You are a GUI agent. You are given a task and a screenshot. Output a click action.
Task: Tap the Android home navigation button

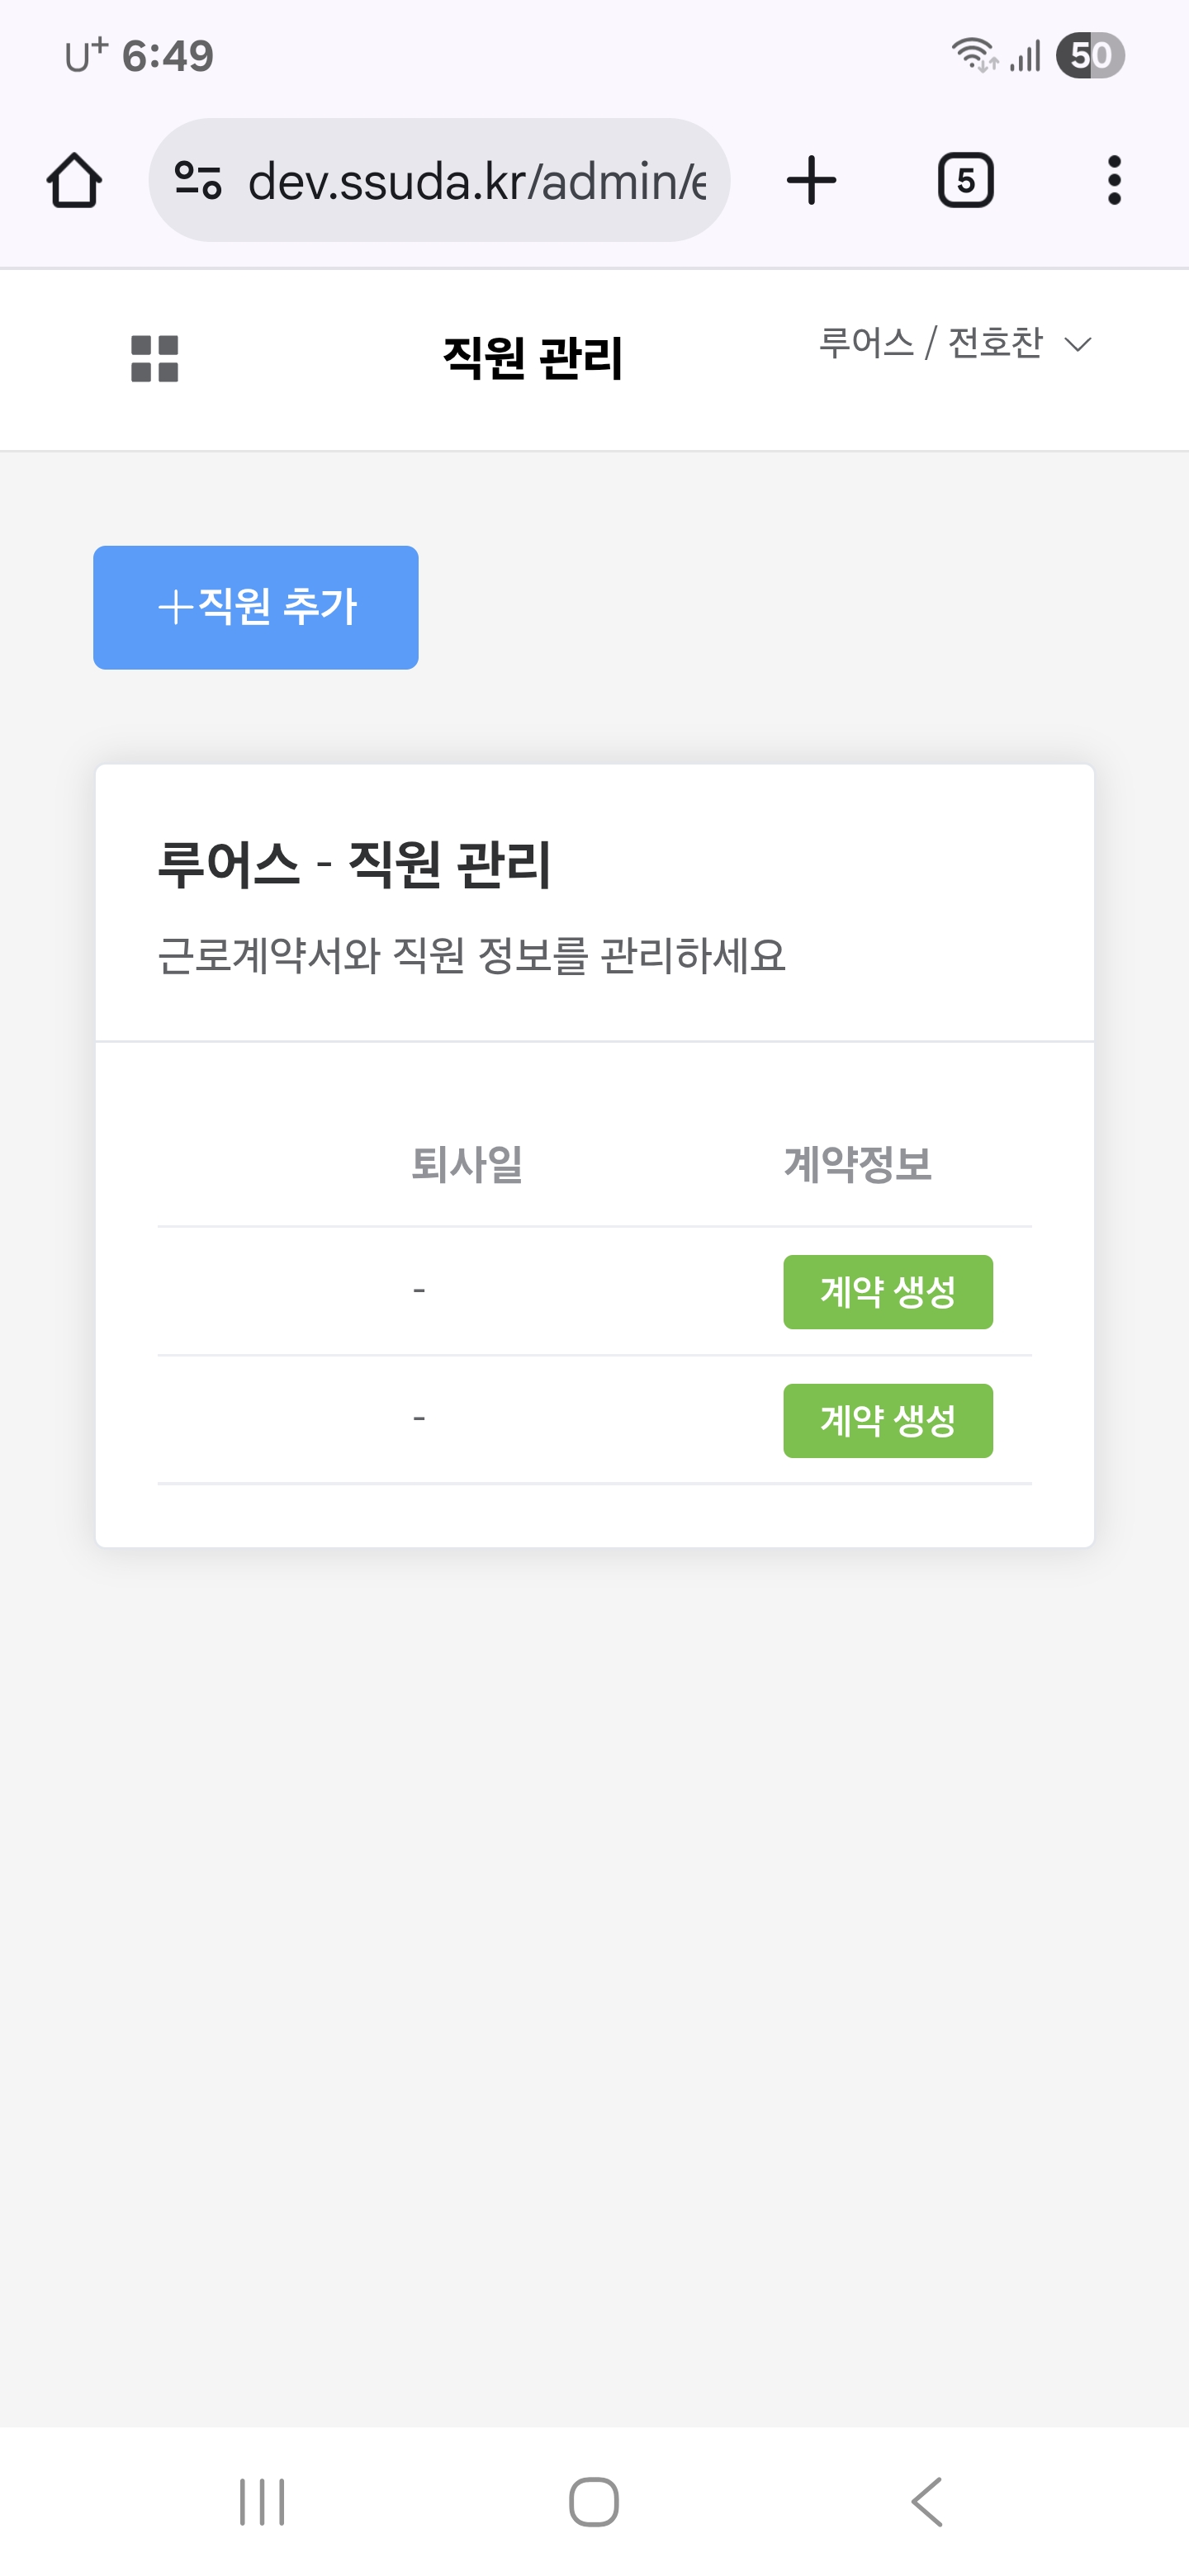(x=594, y=2502)
